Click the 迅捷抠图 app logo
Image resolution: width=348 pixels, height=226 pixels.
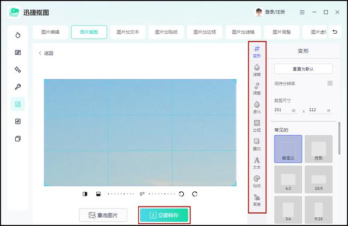(x=14, y=12)
